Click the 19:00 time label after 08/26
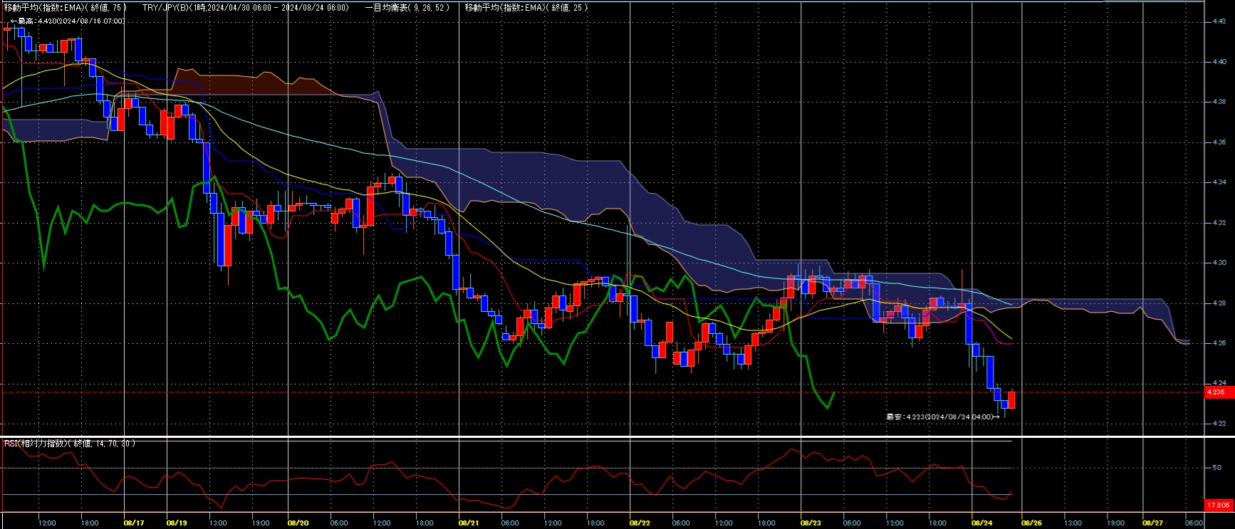The image size is (1235, 529). point(1115,523)
